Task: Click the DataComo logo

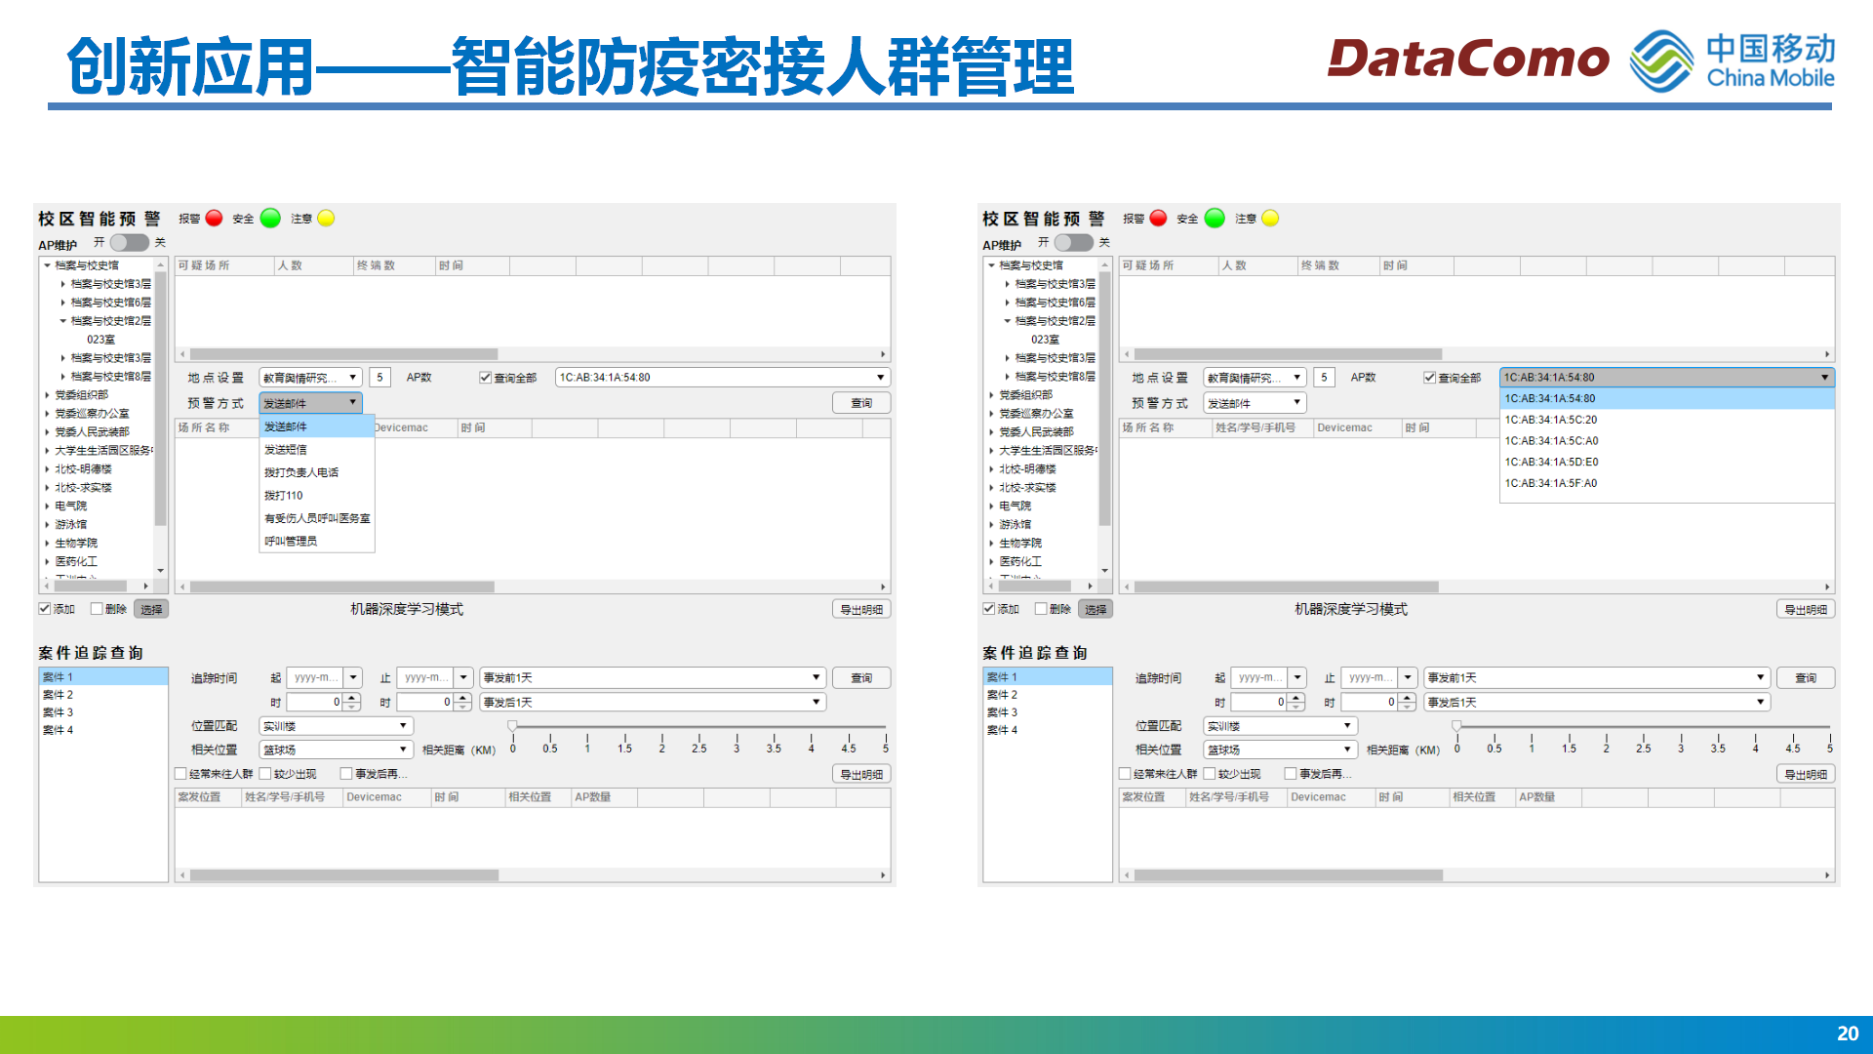Action: [1468, 59]
